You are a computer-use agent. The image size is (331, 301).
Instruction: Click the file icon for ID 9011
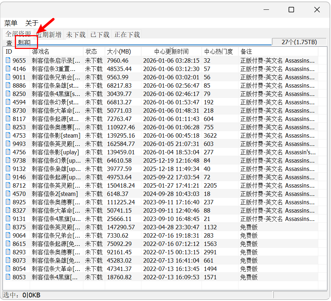pyautogui.click(x=8, y=77)
